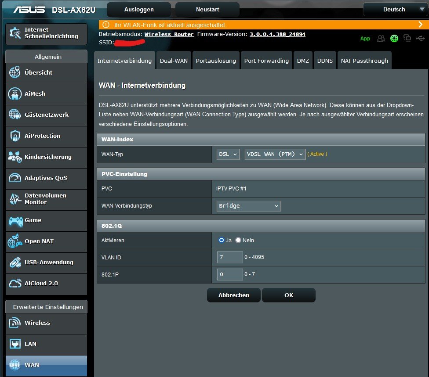Screen dimensions: 429x377
Task: Switch to Internetverbindung tab
Action: click(124, 61)
